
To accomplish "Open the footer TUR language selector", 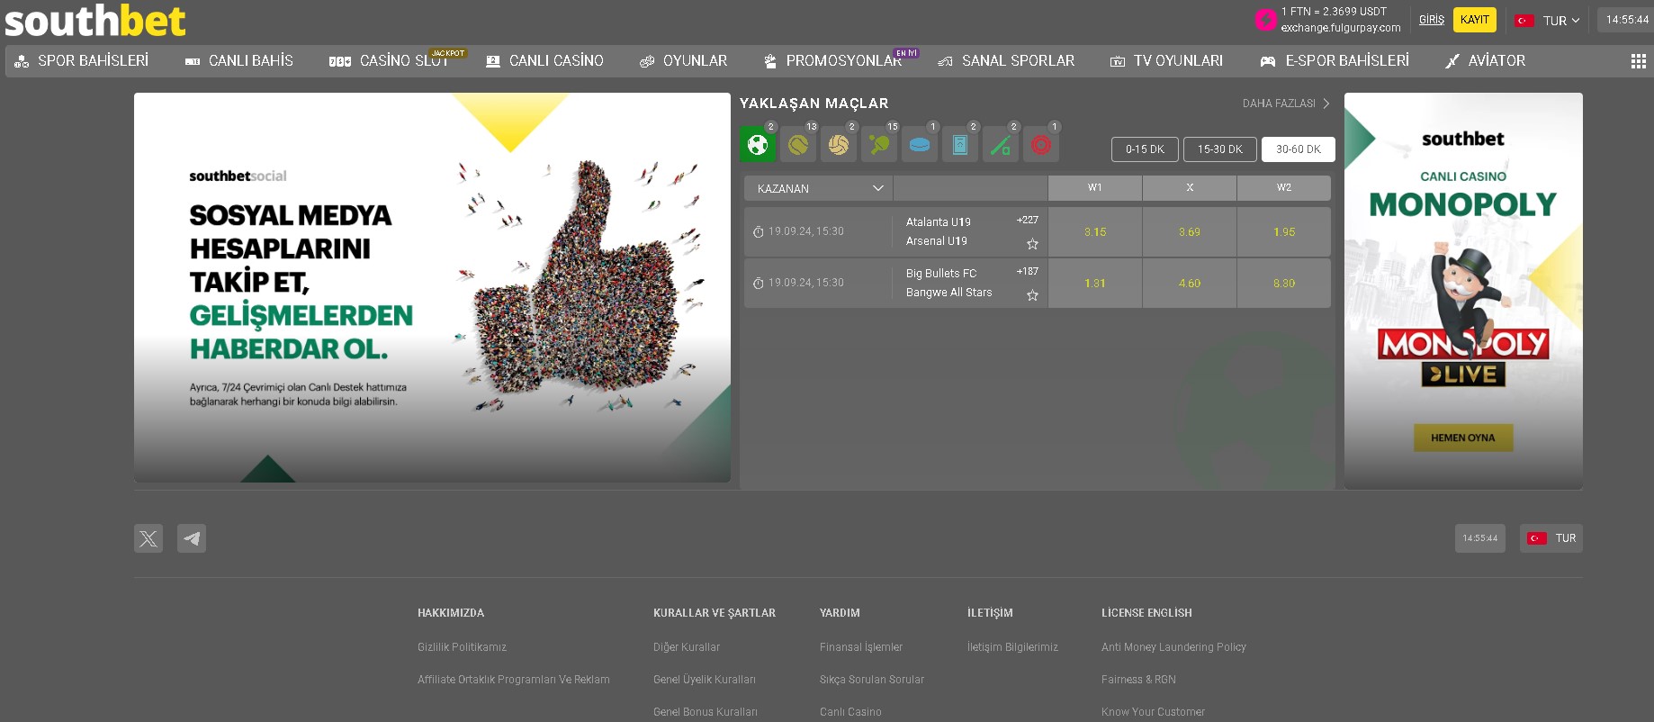I will 1551,538.
